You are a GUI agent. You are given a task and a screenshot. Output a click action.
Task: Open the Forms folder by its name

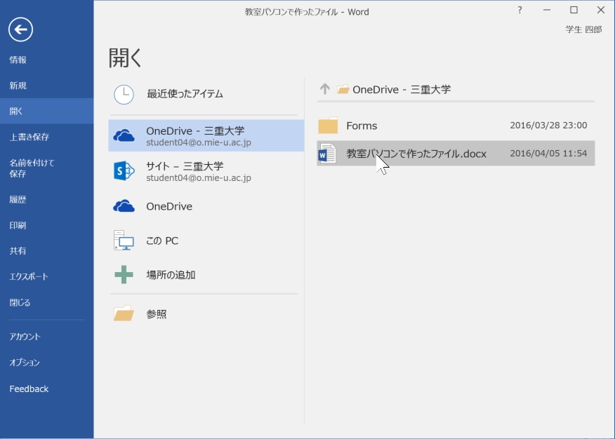(x=362, y=126)
